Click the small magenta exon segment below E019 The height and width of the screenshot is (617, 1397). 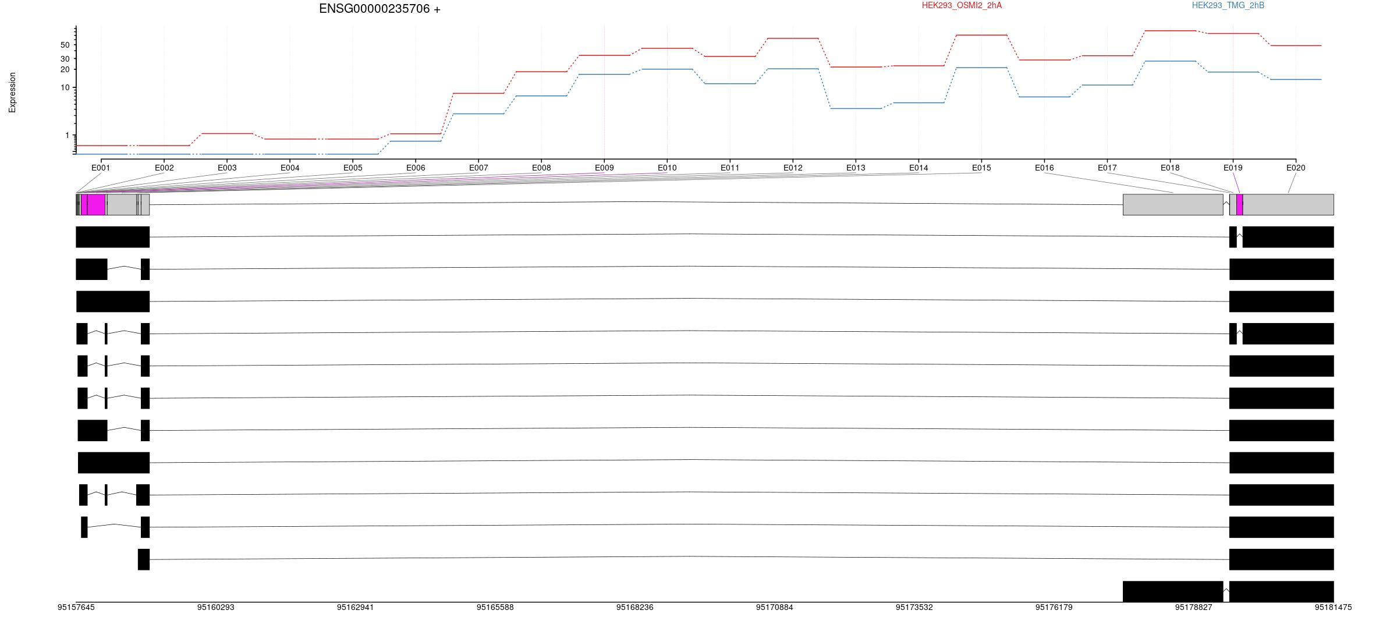(1240, 205)
